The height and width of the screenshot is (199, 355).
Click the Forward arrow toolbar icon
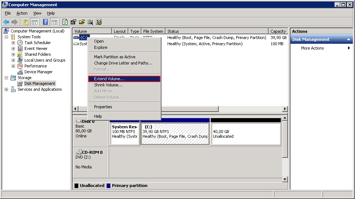15,22
